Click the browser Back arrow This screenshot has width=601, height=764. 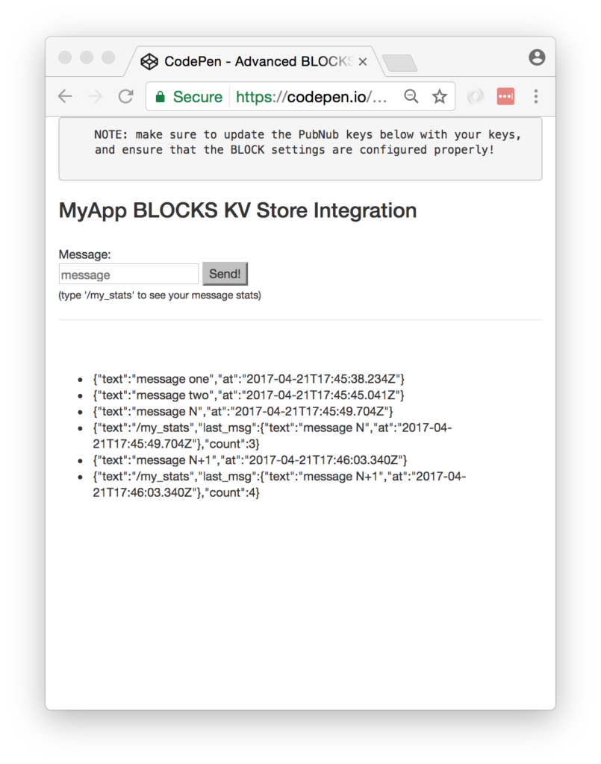[x=65, y=96]
